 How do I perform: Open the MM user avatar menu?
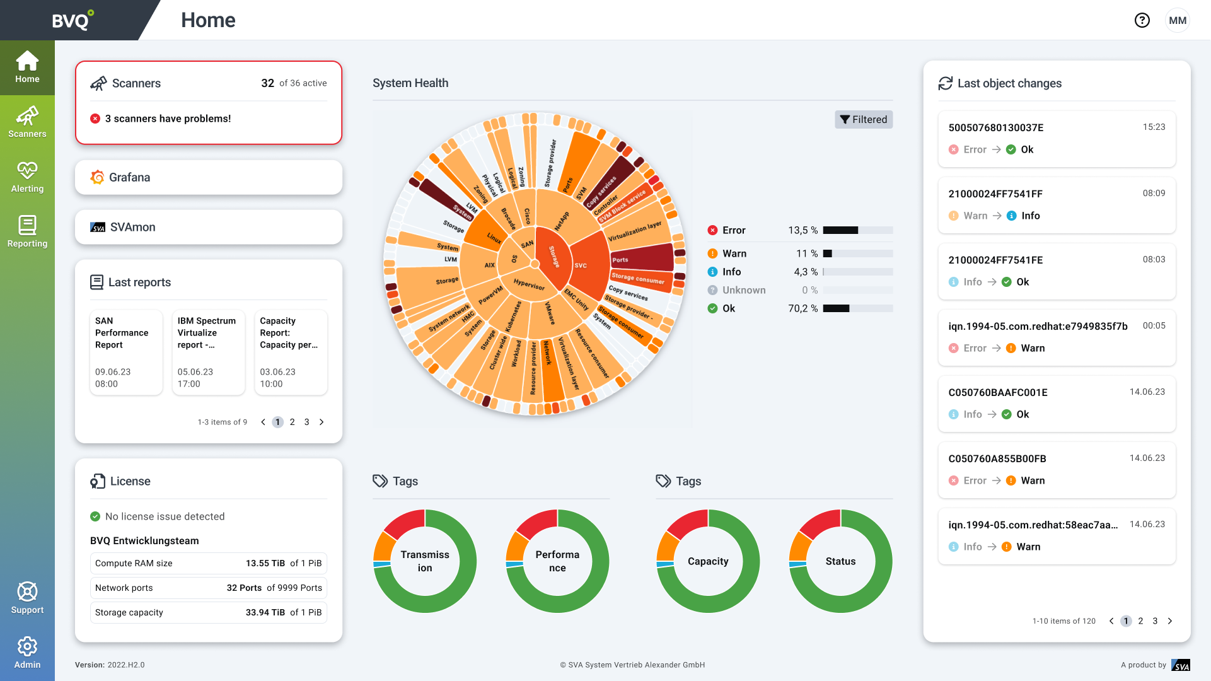[1177, 20]
